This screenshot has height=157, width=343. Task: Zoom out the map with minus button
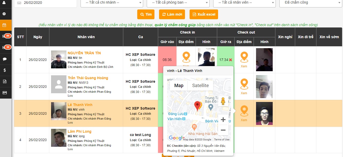point(223,130)
